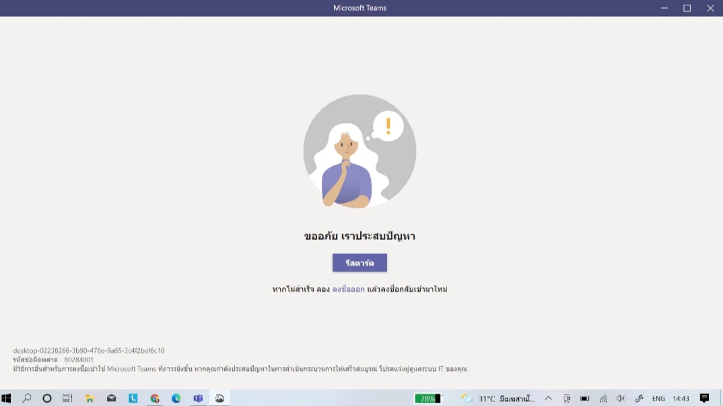Click the pen workspace tray icon
The width and height of the screenshot is (723, 406).
click(x=639, y=399)
